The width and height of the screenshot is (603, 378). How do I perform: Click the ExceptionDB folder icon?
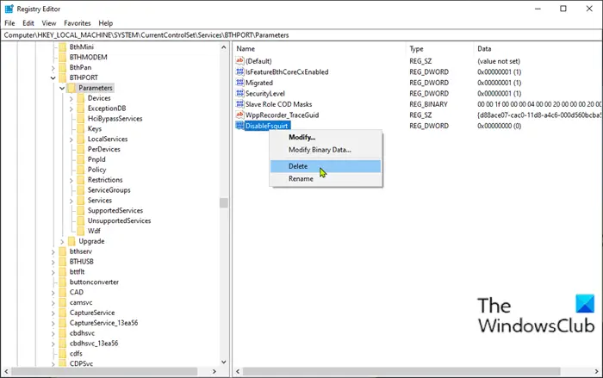(81, 108)
